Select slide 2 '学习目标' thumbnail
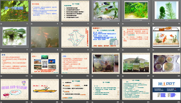 coord(45,11)
